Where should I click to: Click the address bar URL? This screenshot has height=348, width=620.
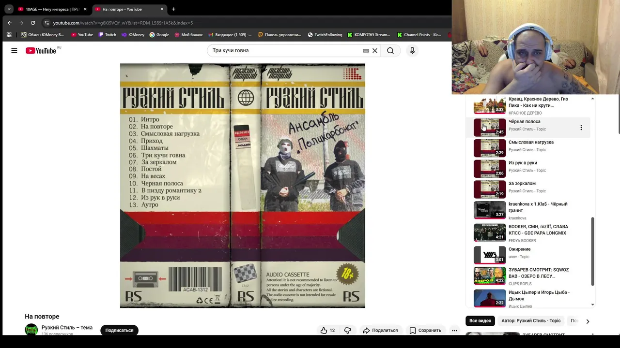(123, 23)
